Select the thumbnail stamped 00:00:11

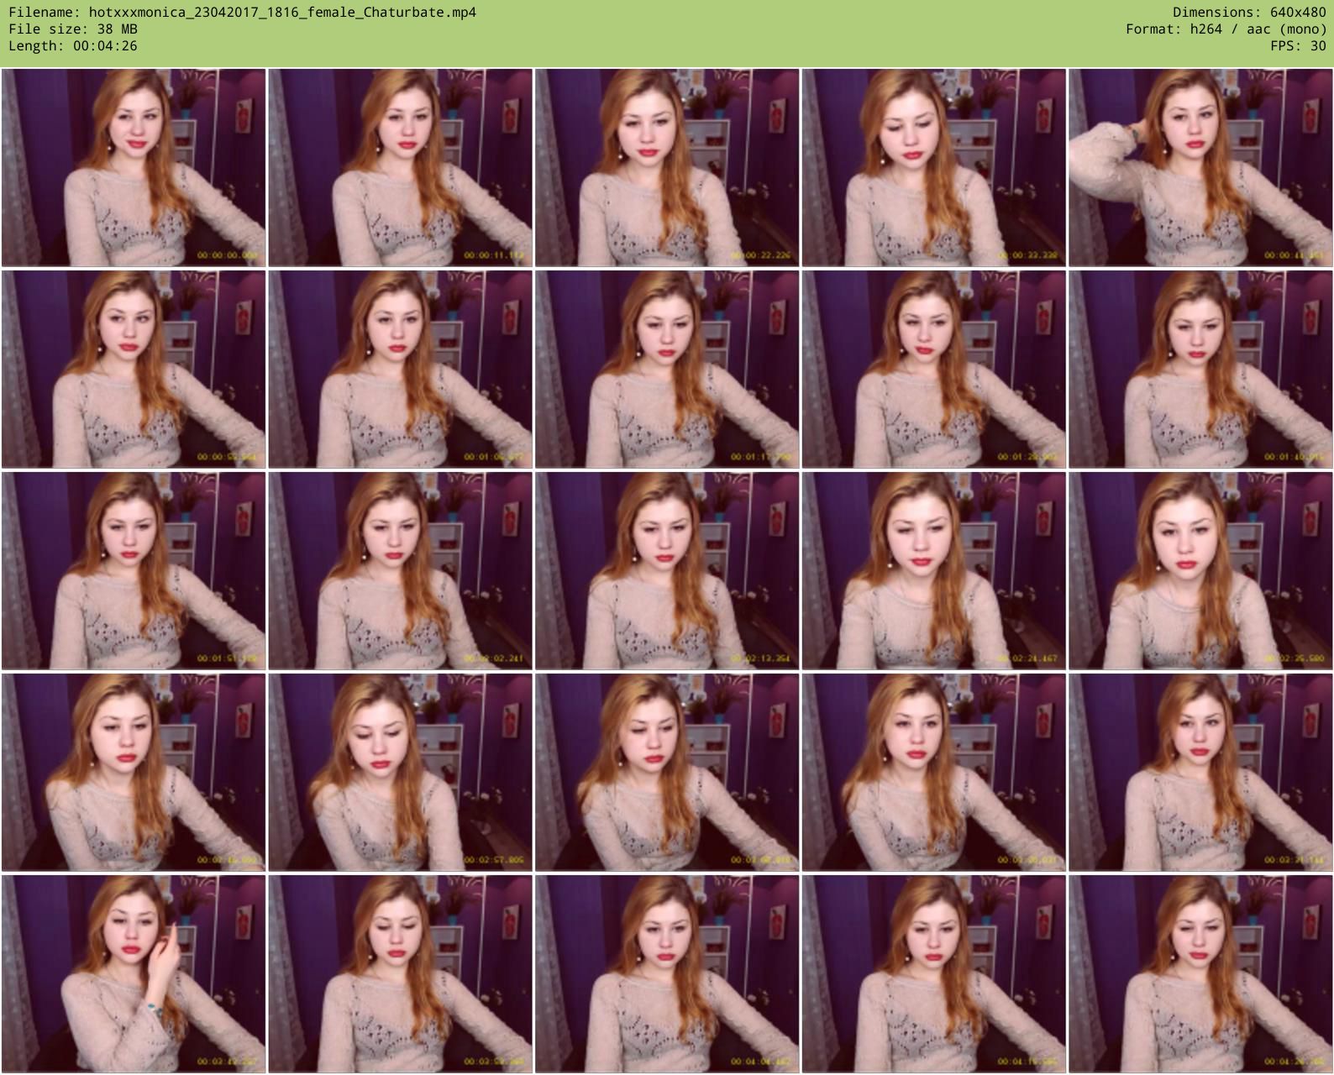[x=400, y=168]
